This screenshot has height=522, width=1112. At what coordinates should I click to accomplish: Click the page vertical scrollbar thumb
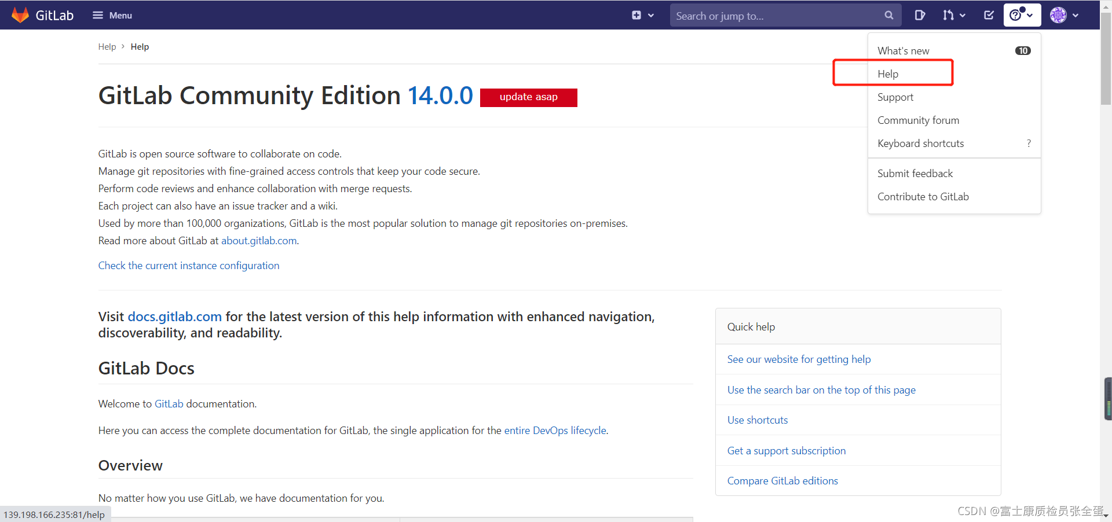(1106, 58)
